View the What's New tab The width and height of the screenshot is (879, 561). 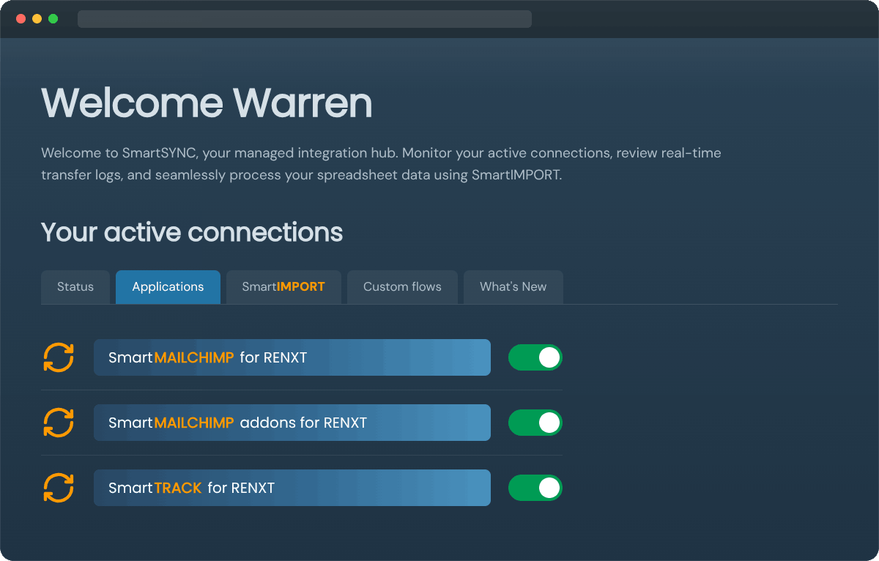(513, 287)
